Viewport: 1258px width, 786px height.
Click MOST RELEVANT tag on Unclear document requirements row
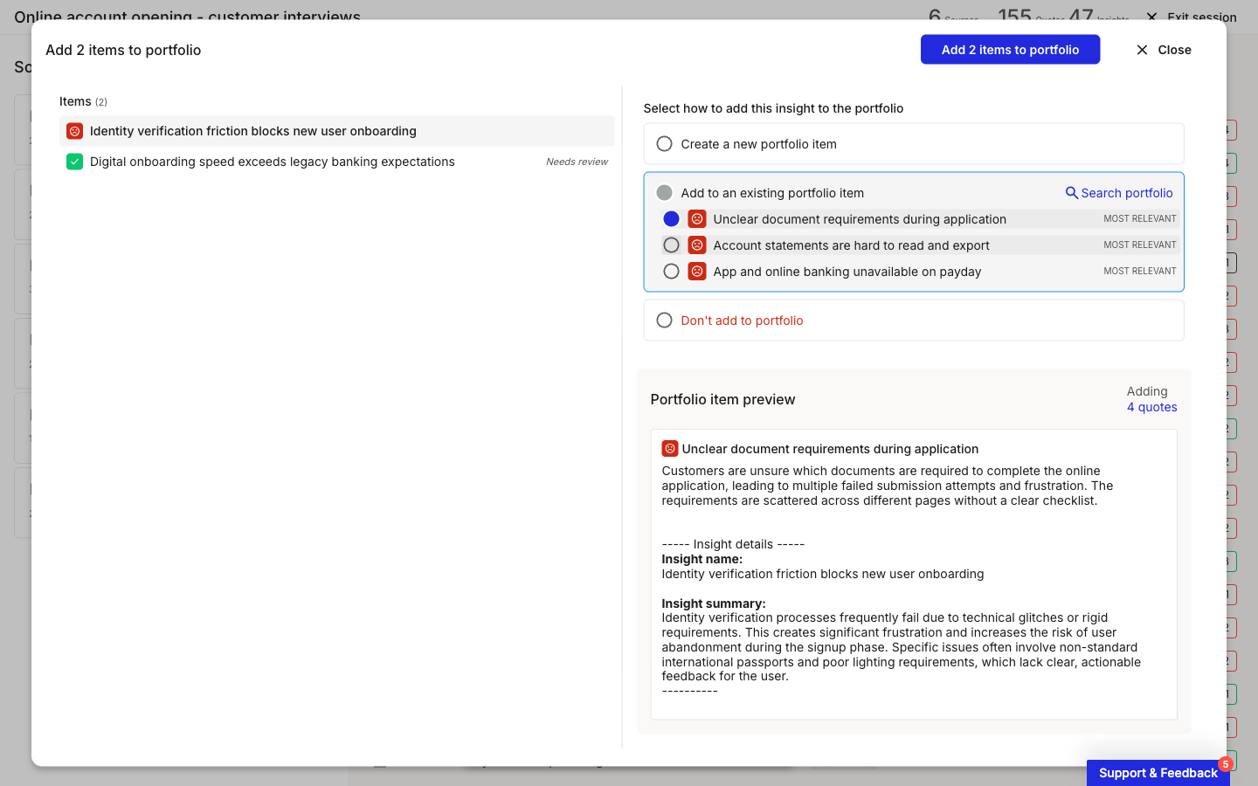pyautogui.click(x=1140, y=219)
